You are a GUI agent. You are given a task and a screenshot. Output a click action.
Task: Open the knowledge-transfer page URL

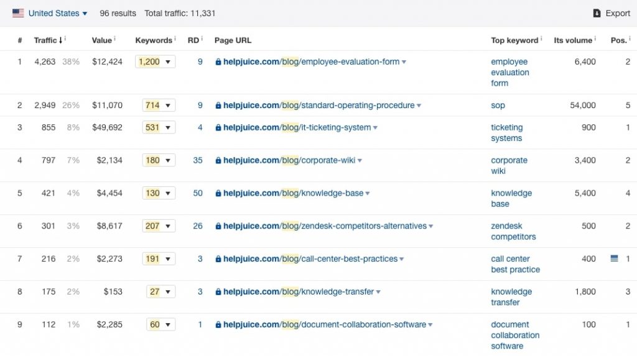click(299, 292)
